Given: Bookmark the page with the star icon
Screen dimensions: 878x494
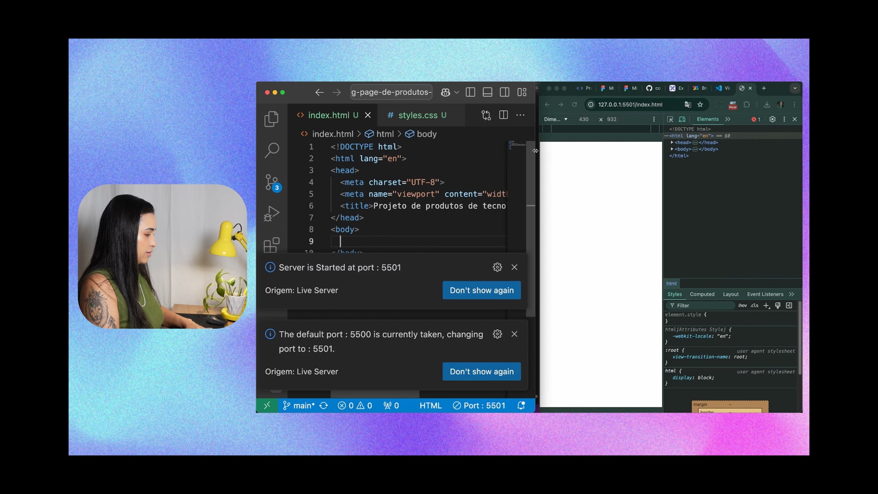Looking at the screenshot, I should [700, 105].
